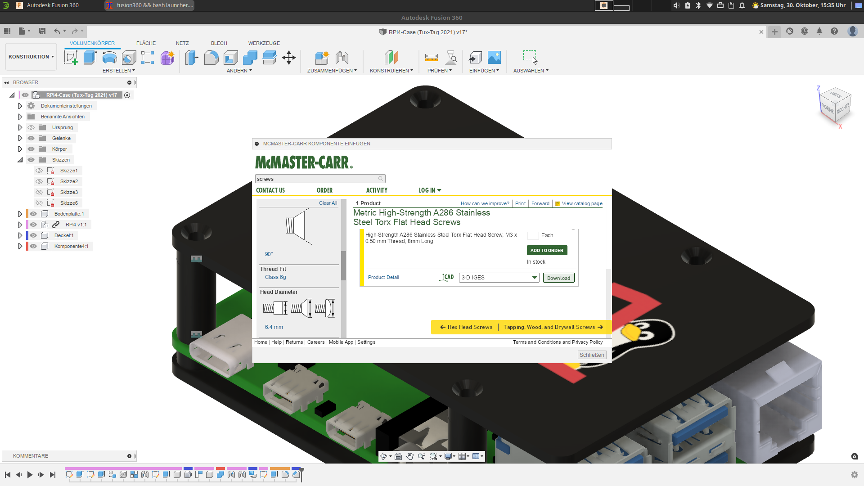Hide the Bodenplatte:1 component
This screenshot has height=486, width=864.
coord(33,214)
